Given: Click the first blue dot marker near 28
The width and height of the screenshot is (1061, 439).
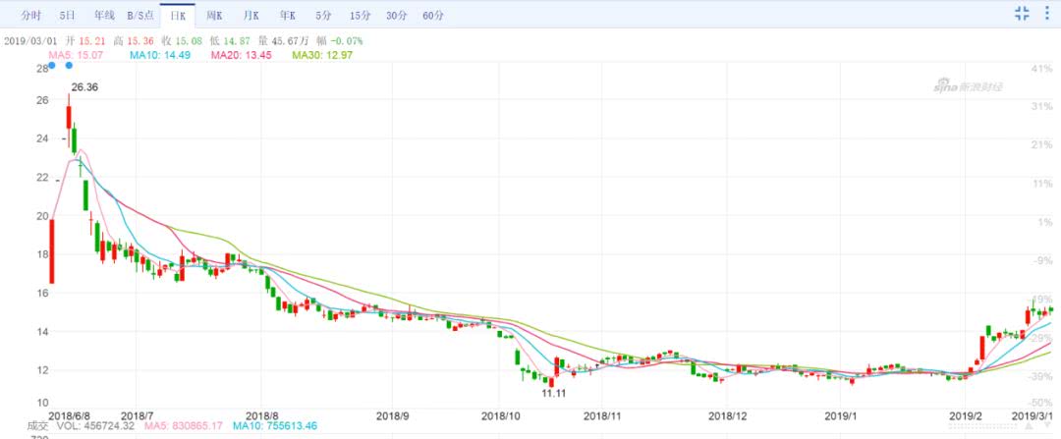Looking at the screenshot, I should tap(52, 66).
